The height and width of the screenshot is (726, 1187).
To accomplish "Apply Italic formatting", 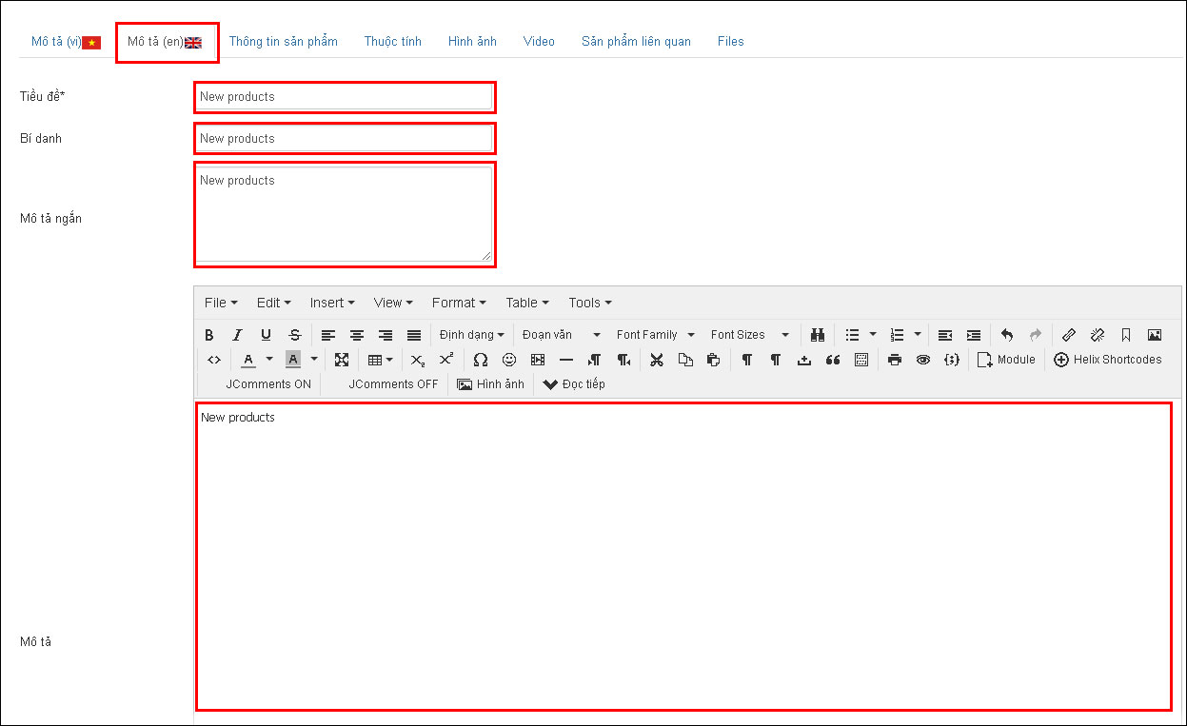I will 238,335.
